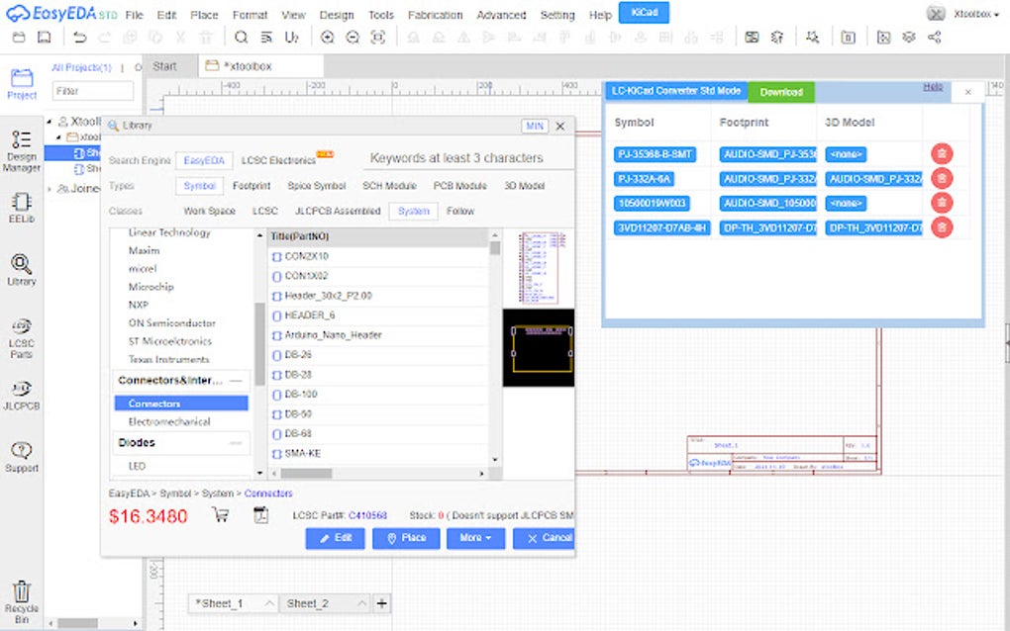Click the Undo icon in the toolbar

79,37
